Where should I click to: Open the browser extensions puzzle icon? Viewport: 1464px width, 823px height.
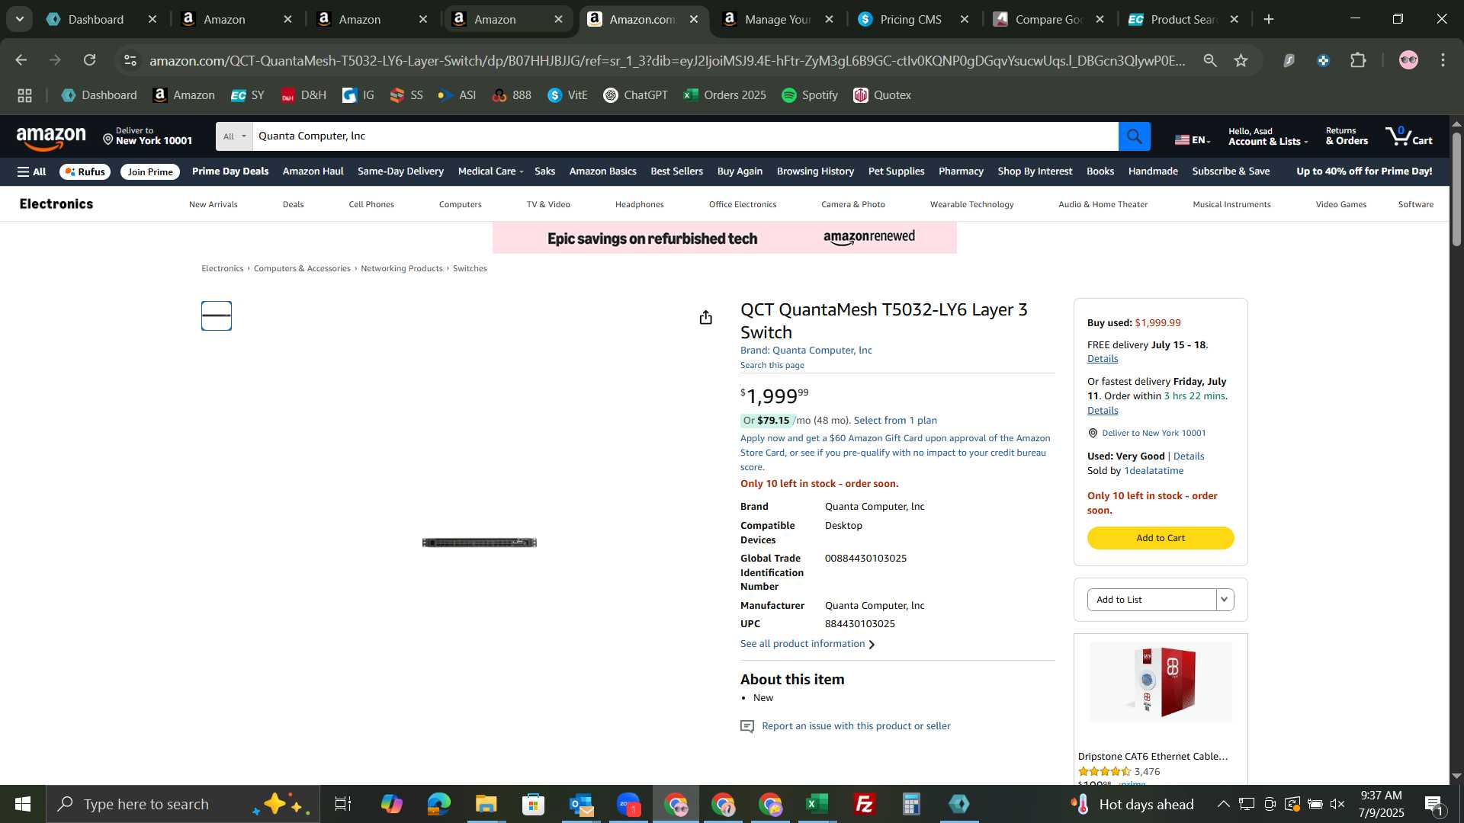tap(1358, 60)
